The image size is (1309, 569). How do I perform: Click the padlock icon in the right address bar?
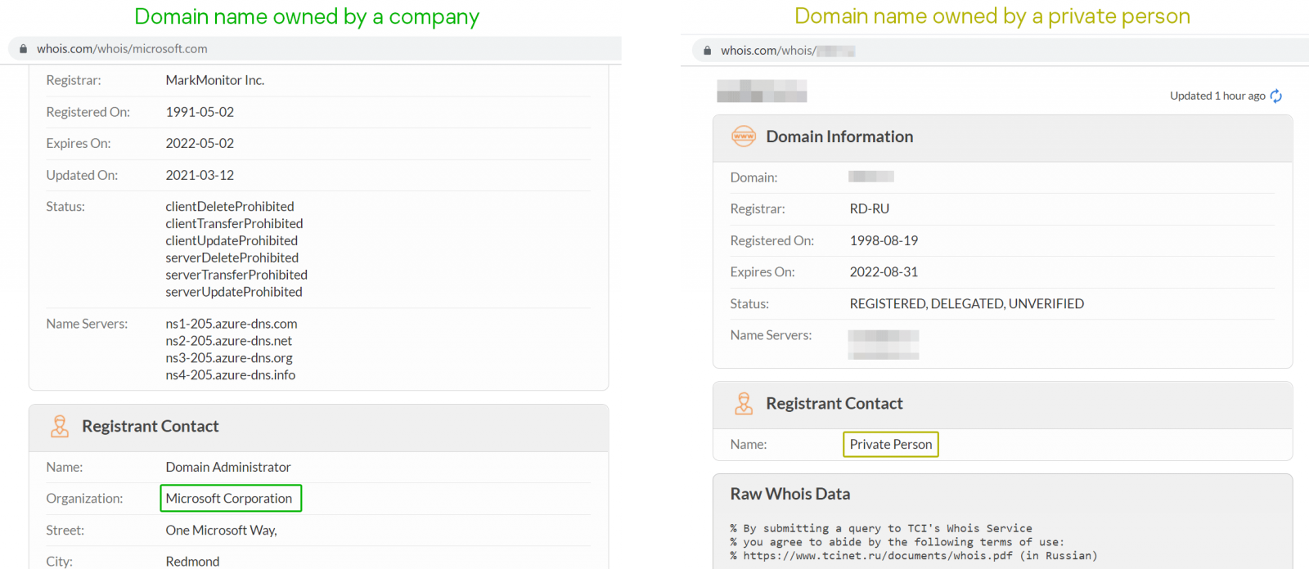tap(708, 51)
